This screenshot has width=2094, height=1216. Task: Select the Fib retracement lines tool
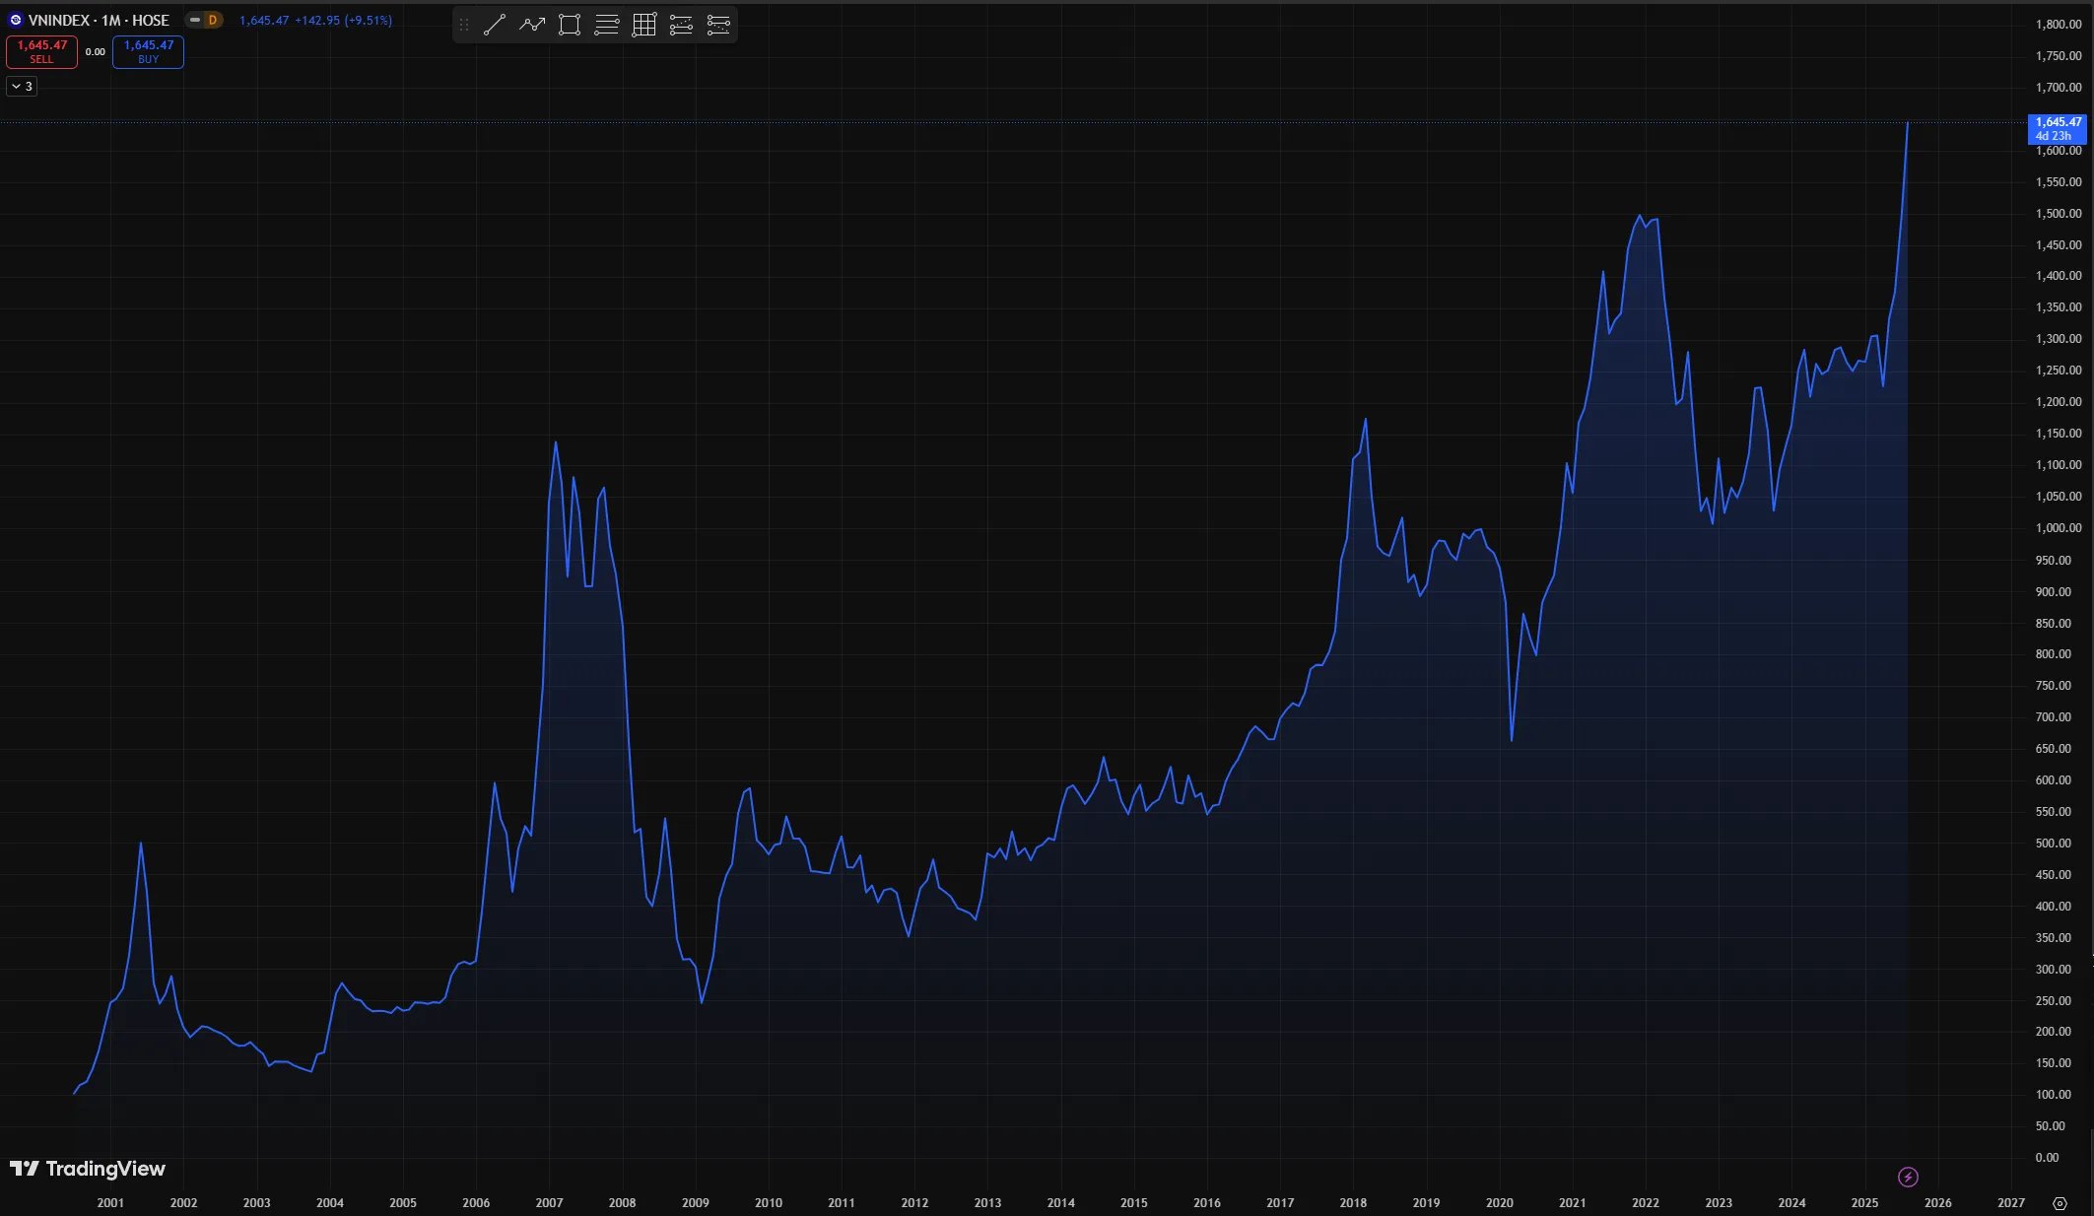point(607,25)
